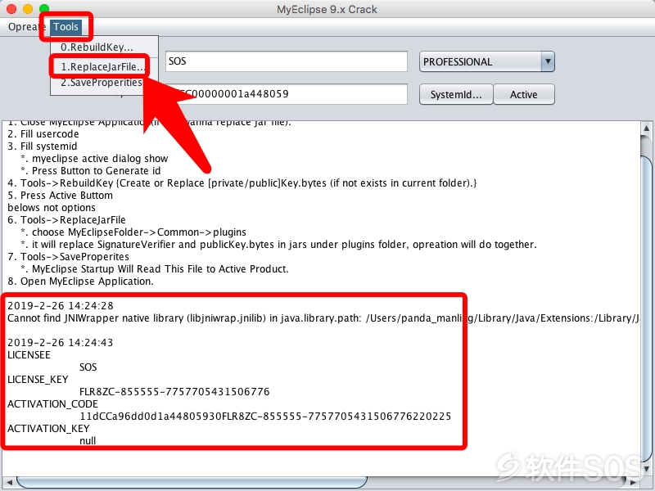The image size is (655, 491).
Task: Click the line "6. Tools->ReplaceJarFile"
Action: coord(66,220)
